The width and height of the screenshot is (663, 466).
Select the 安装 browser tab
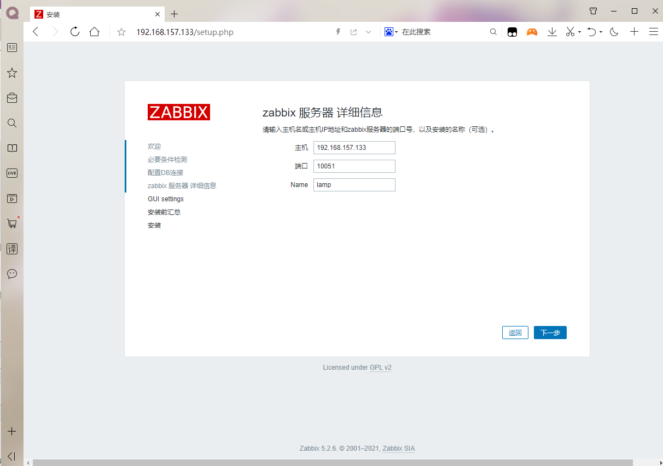(x=97, y=14)
